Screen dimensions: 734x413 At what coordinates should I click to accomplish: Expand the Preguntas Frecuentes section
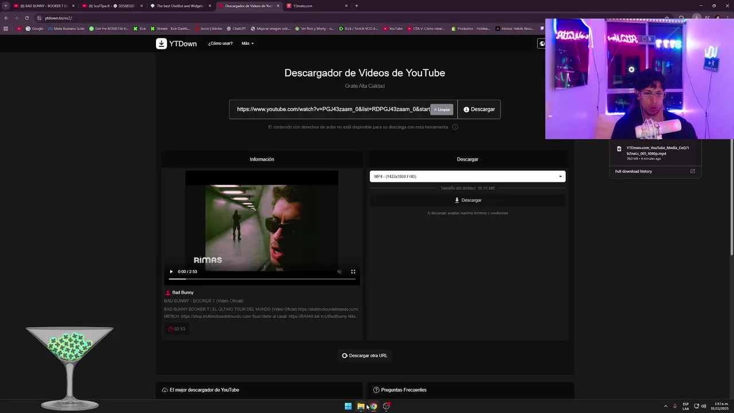[x=470, y=390]
